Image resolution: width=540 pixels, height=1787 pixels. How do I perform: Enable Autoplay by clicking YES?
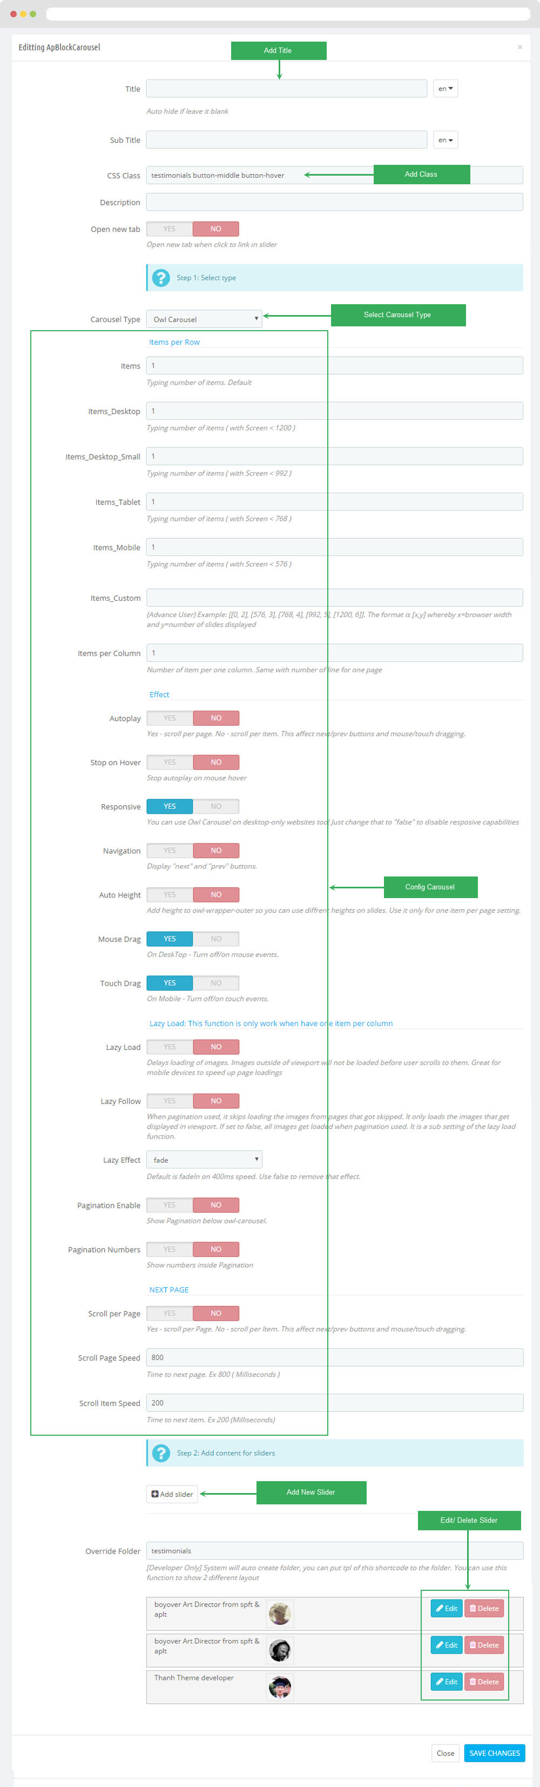tap(170, 718)
